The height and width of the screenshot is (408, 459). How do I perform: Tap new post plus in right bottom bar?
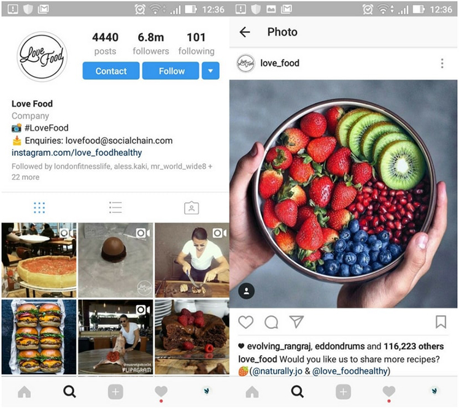[344, 391]
